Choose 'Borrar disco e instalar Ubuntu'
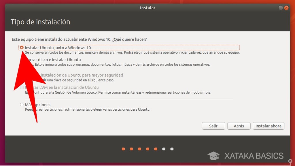295x166 pixels. tap(22, 60)
